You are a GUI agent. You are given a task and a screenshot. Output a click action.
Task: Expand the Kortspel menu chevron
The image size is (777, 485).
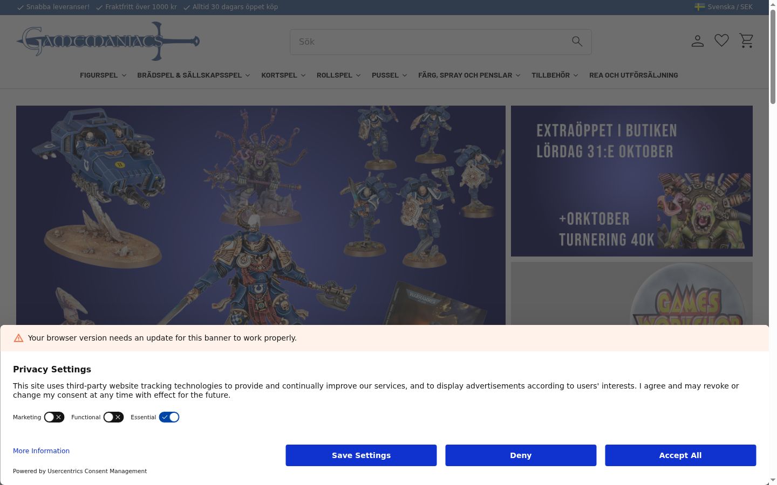303,75
